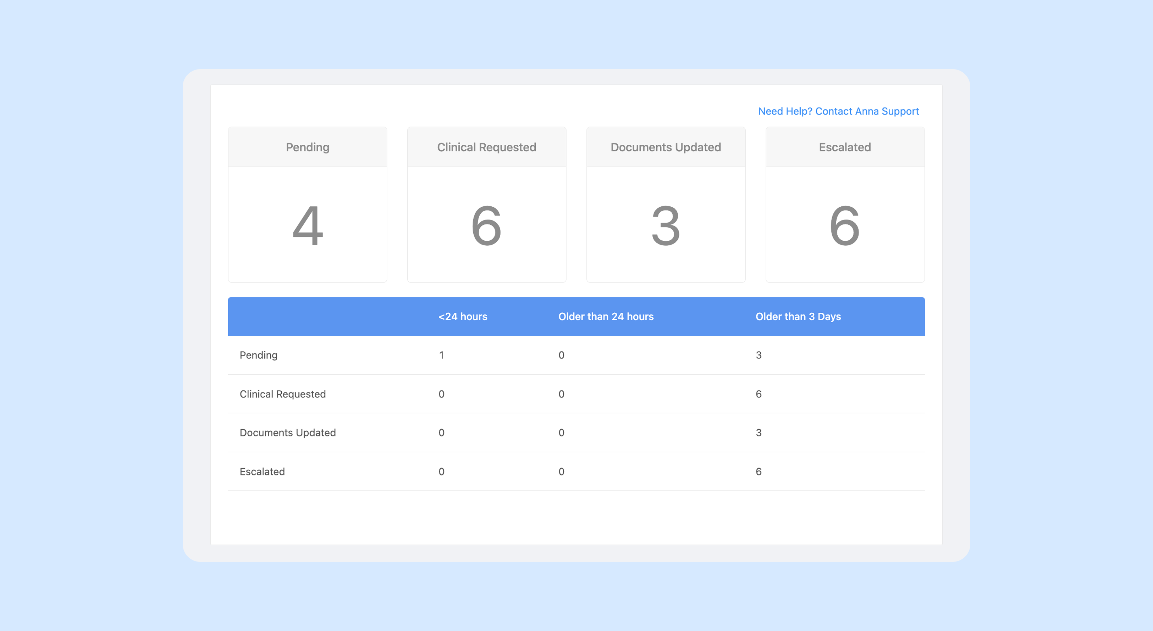Image resolution: width=1153 pixels, height=631 pixels.
Task: Click the Pending Older than 3 Days count
Action: click(x=758, y=355)
